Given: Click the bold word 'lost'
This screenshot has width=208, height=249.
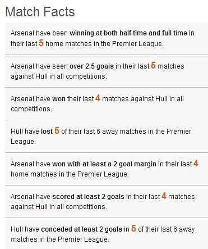Looking at the screenshot, I should coord(47,132).
